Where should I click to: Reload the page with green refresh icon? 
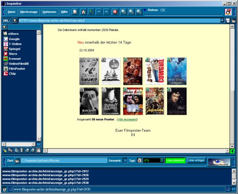click(x=91, y=12)
